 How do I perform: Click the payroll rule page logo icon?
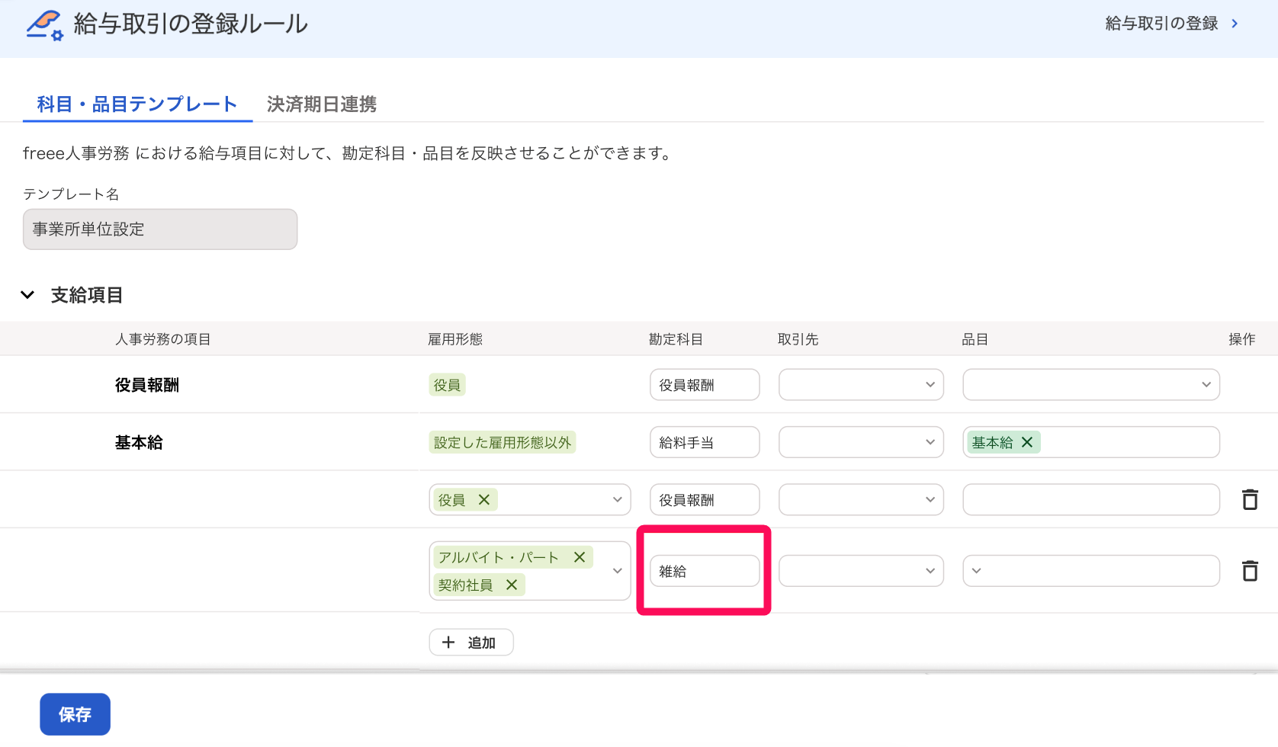point(44,25)
